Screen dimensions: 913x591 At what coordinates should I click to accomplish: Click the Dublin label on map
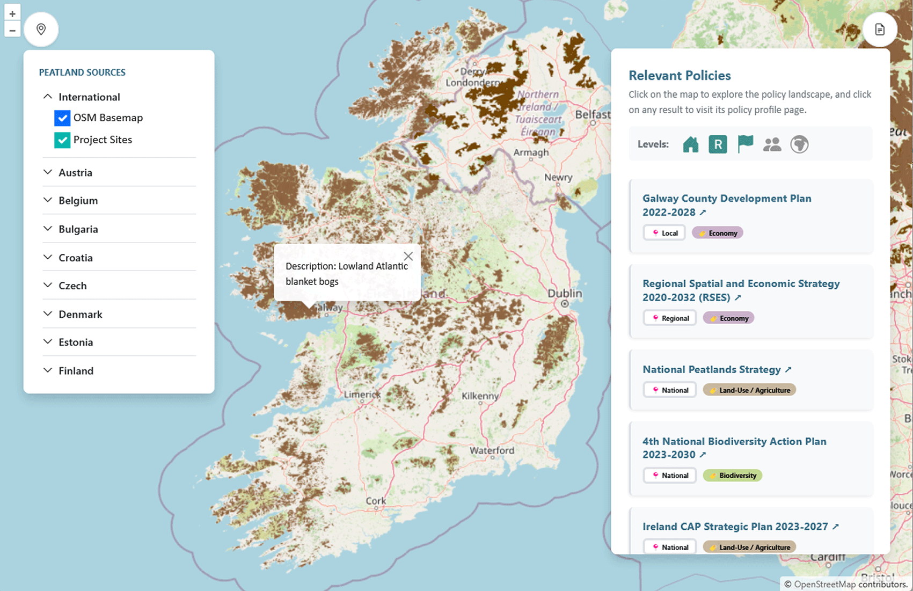(x=565, y=294)
